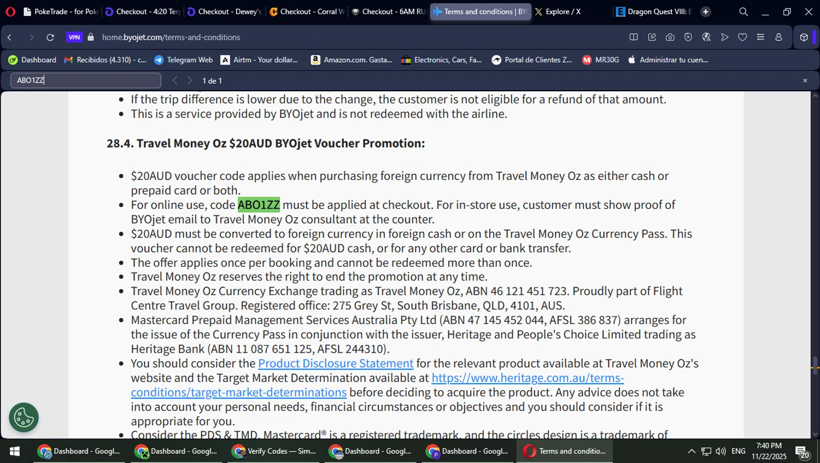Open Telegram Web bookmark
This screenshot has width=820, height=463.
pyautogui.click(x=183, y=60)
